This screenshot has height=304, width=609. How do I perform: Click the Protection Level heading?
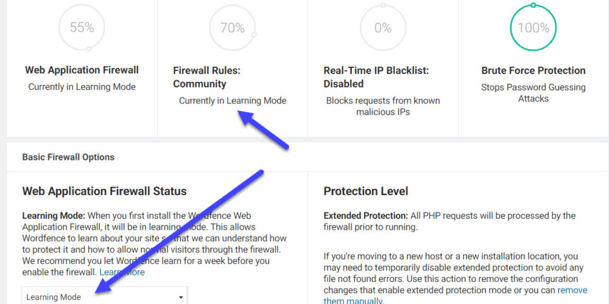[x=365, y=191]
